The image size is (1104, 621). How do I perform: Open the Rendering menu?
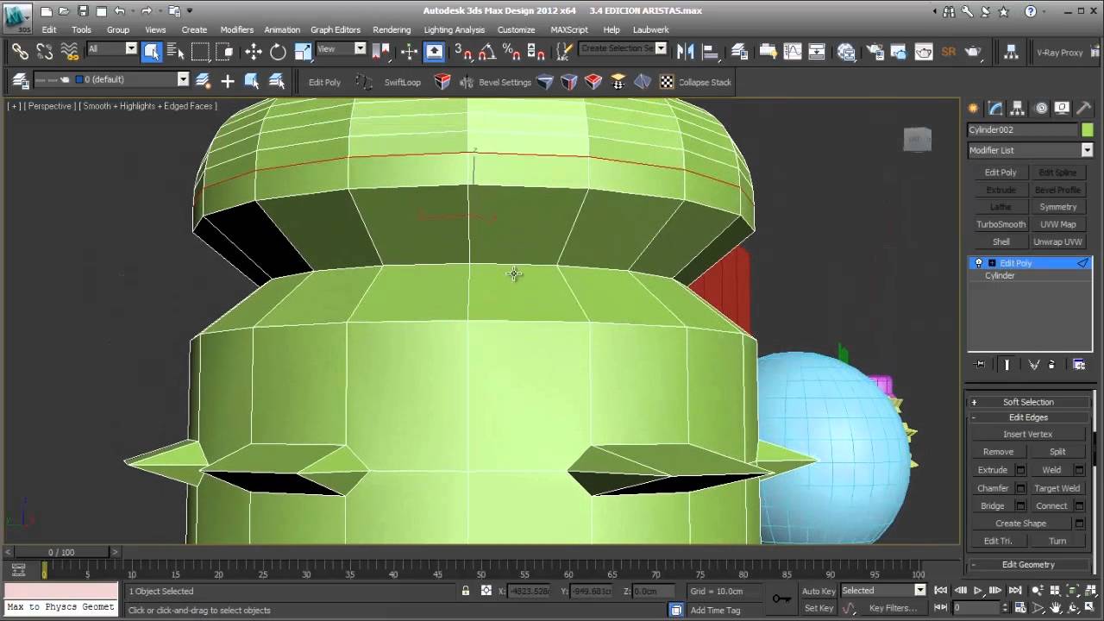point(392,29)
